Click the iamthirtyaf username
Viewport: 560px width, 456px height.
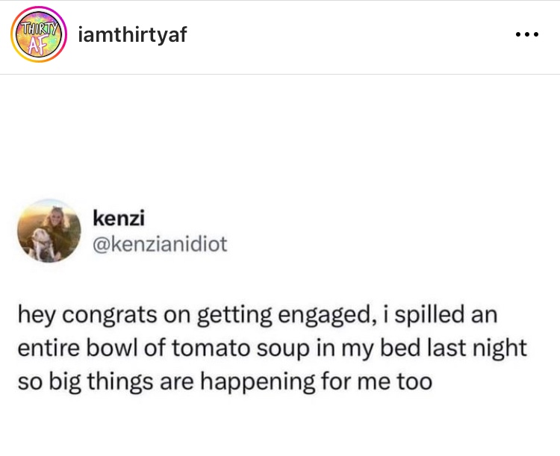(x=131, y=34)
